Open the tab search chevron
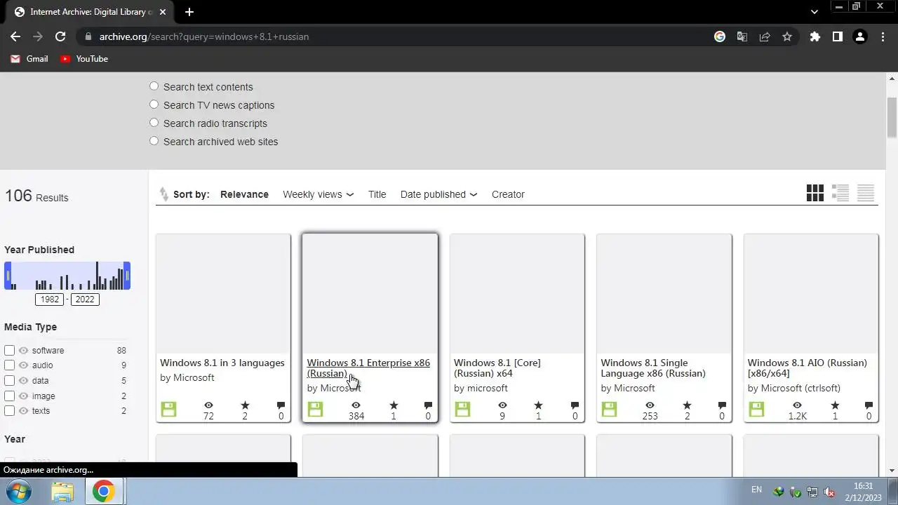 click(x=815, y=12)
